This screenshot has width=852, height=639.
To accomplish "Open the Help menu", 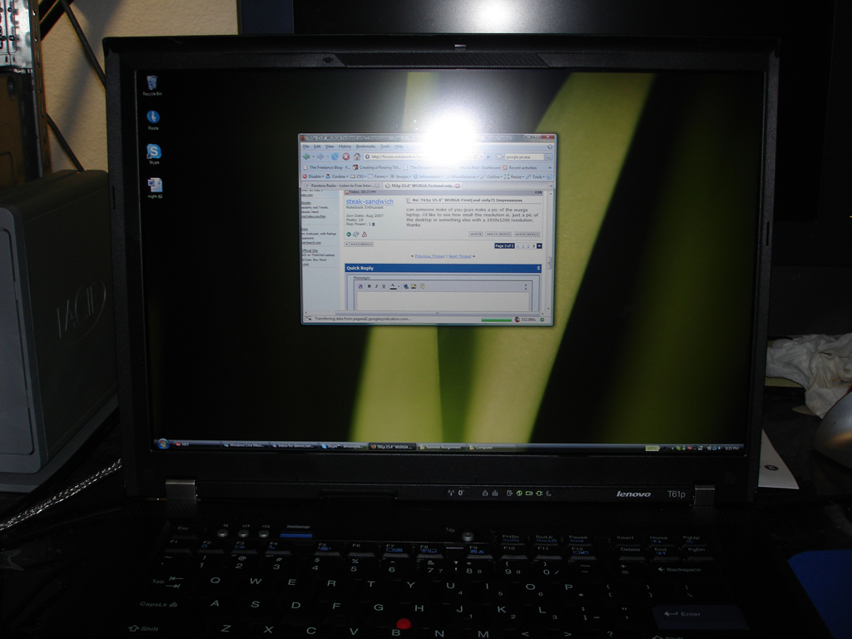I will [399, 146].
